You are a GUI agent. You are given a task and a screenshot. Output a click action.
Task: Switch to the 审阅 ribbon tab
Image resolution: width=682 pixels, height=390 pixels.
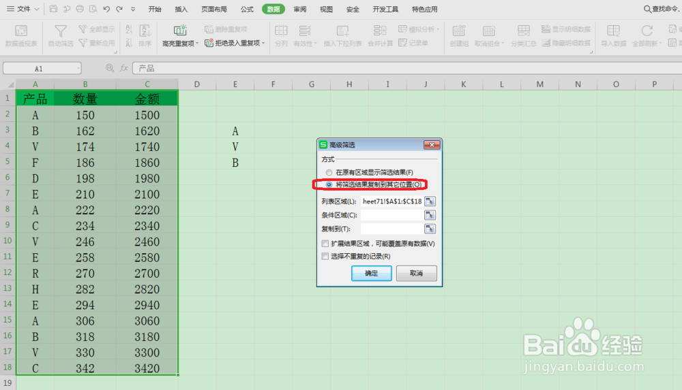(x=299, y=9)
